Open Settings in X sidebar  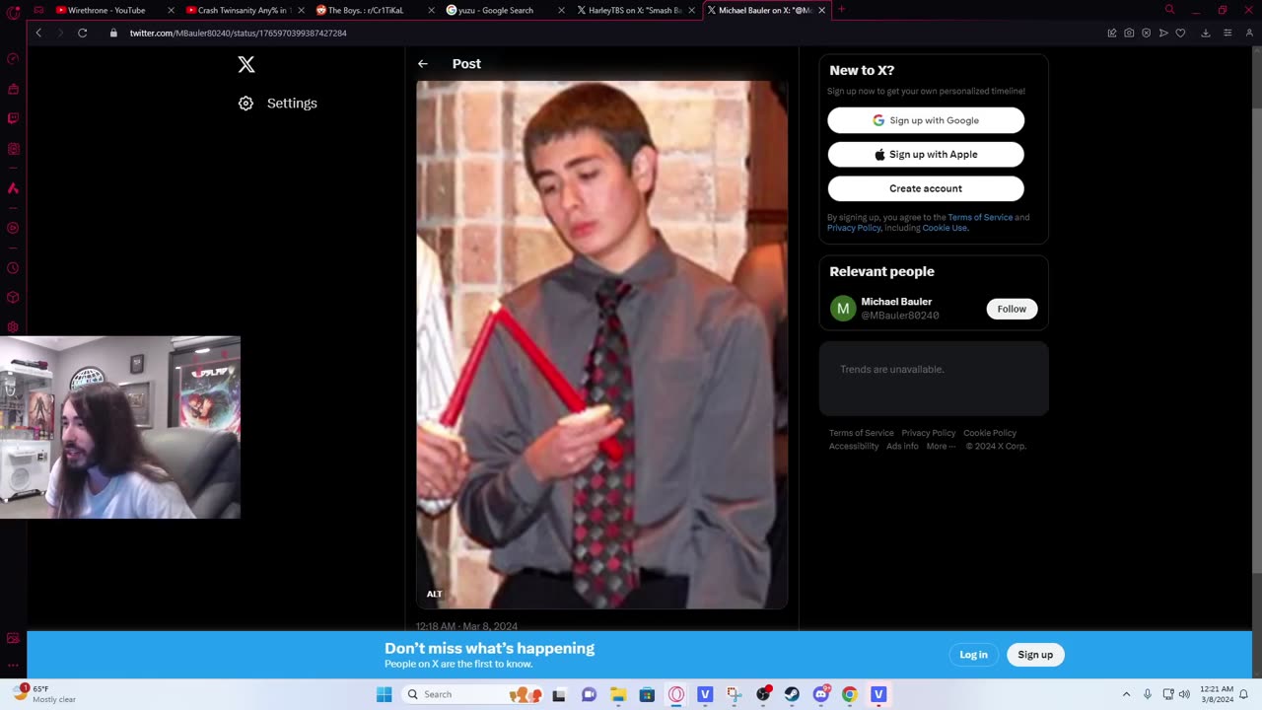[278, 103]
